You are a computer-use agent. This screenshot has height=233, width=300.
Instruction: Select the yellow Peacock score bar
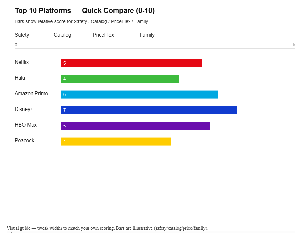point(116,141)
